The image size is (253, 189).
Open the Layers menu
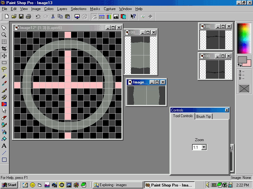62,9
